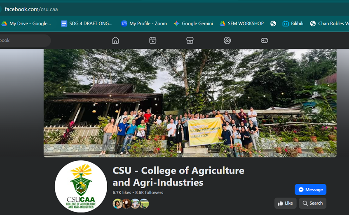
Task: Open the Marketplace icon
Action: click(x=190, y=40)
